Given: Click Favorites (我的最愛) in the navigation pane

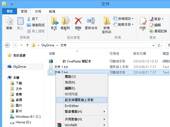Looking at the screenshot, I should click(16, 55).
